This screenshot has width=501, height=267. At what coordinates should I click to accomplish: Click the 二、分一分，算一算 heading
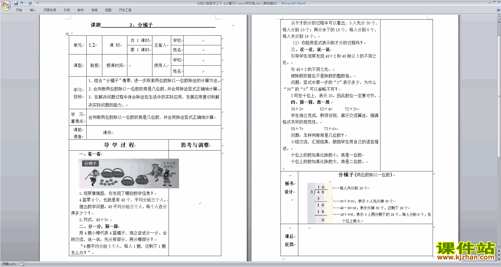click(x=99, y=226)
